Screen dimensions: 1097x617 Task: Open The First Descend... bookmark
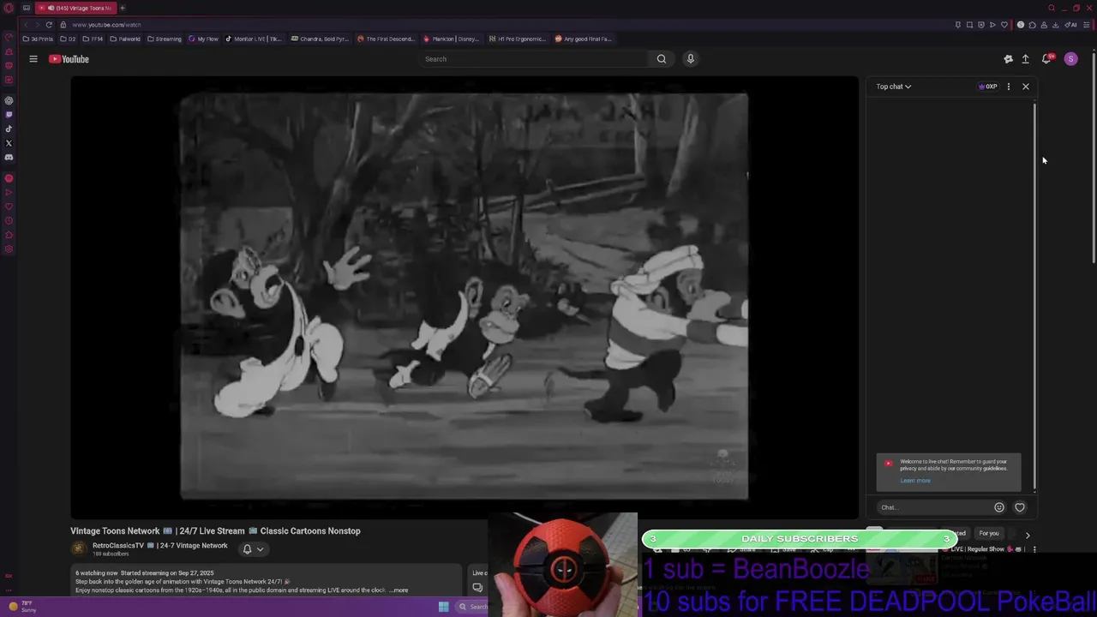(386, 39)
